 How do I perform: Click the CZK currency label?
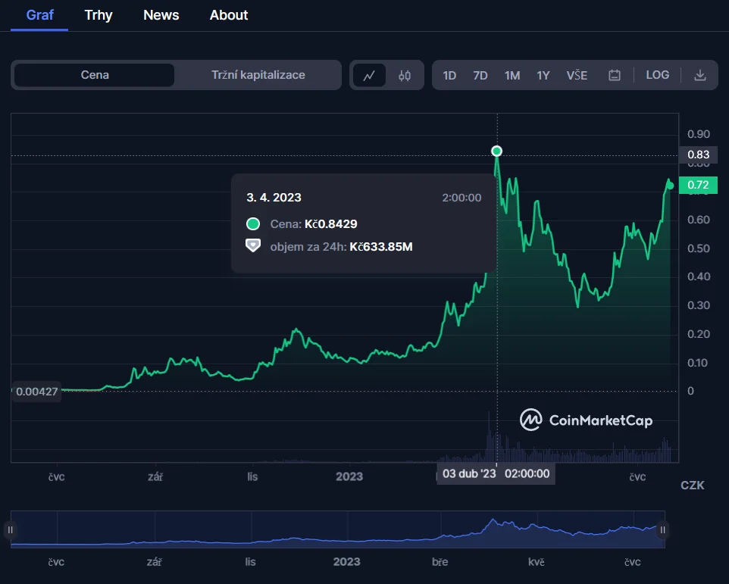pyautogui.click(x=693, y=486)
